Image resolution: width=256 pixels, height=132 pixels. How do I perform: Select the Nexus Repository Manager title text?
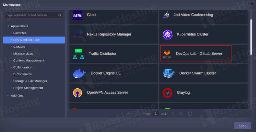pyautogui.click(x=109, y=34)
